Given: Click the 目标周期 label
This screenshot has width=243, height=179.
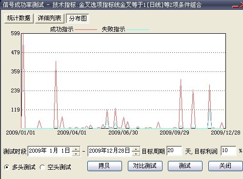Looking at the screenshot, I should [153, 152].
